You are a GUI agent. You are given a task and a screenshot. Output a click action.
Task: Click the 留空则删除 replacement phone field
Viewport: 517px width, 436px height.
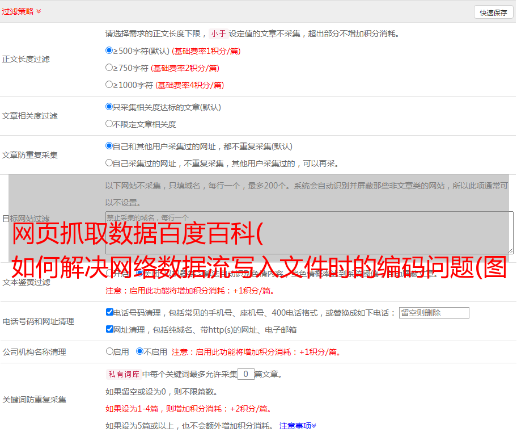pyautogui.click(x=434, y=313)
